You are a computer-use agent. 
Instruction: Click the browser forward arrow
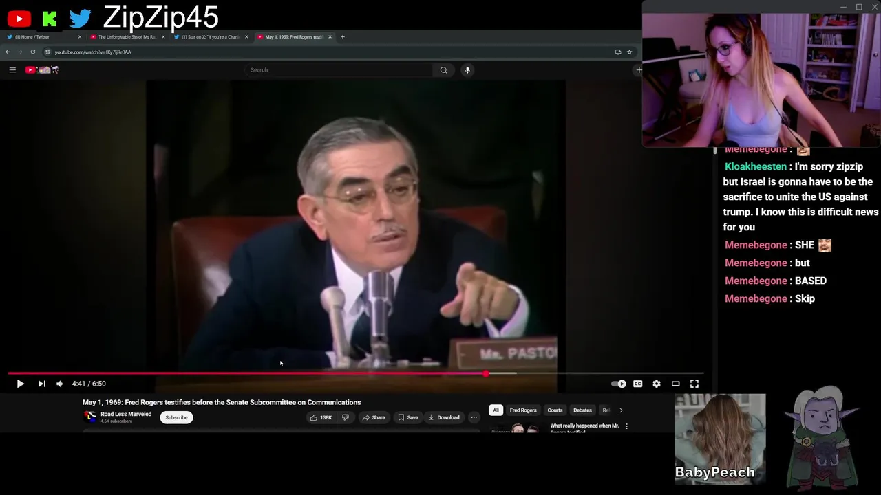click(20, 52)
